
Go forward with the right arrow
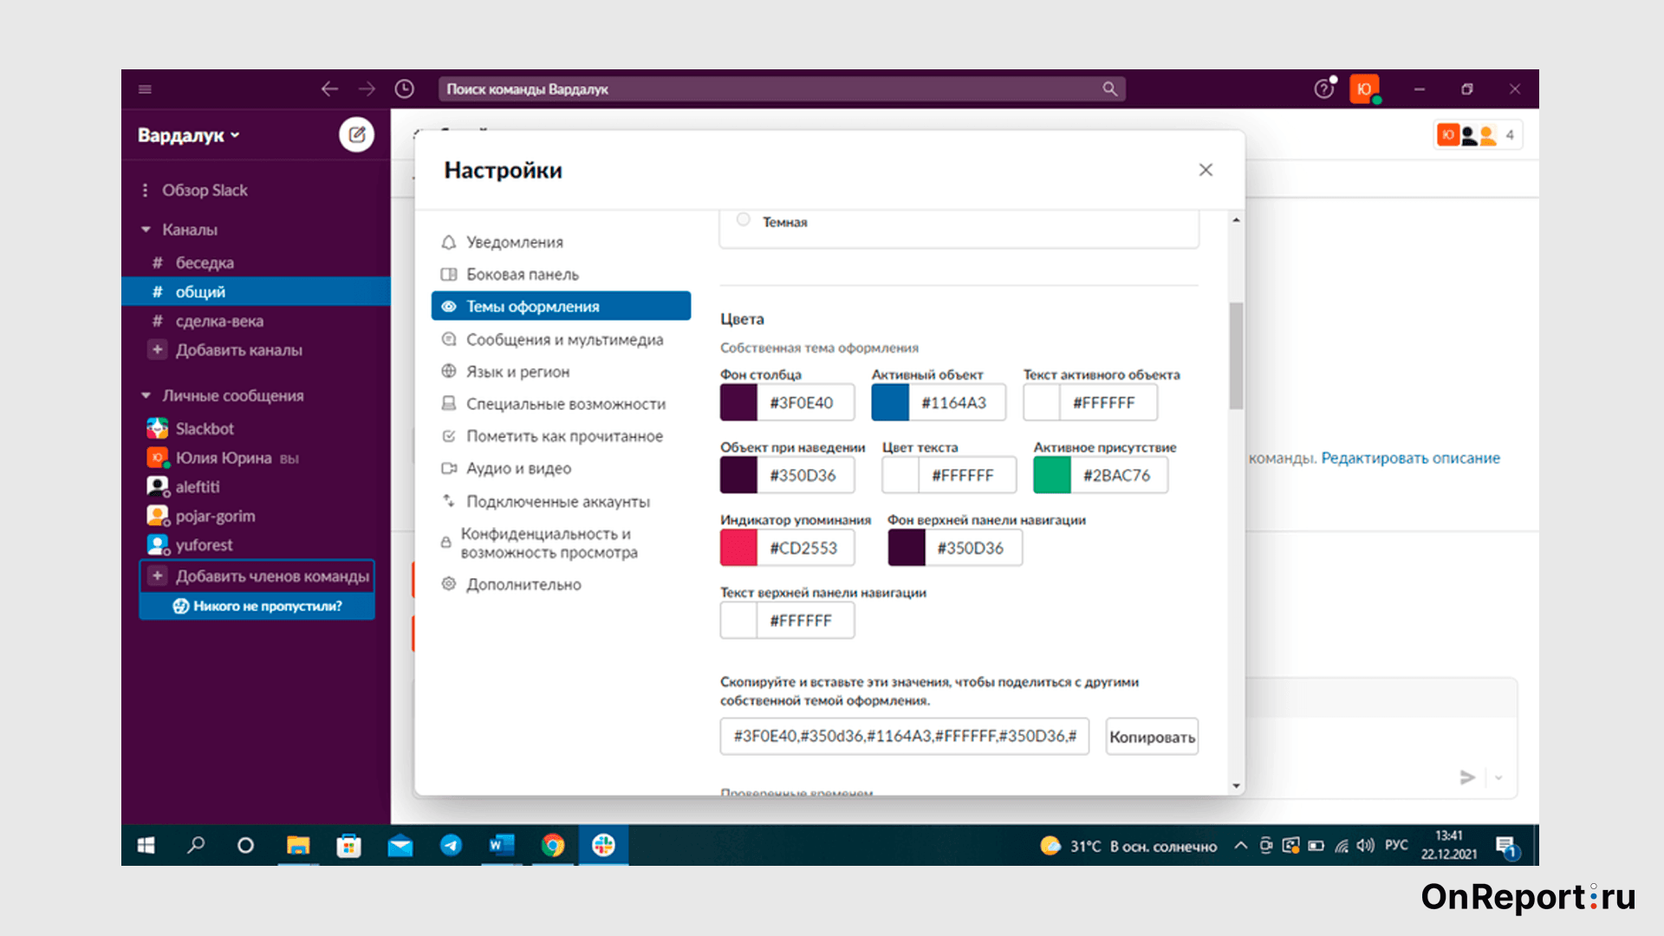[x=367, y=89]
